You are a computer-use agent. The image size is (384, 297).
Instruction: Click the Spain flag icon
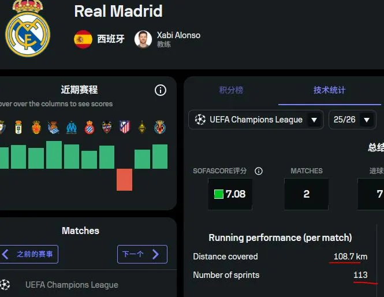(x=83, y=39)
